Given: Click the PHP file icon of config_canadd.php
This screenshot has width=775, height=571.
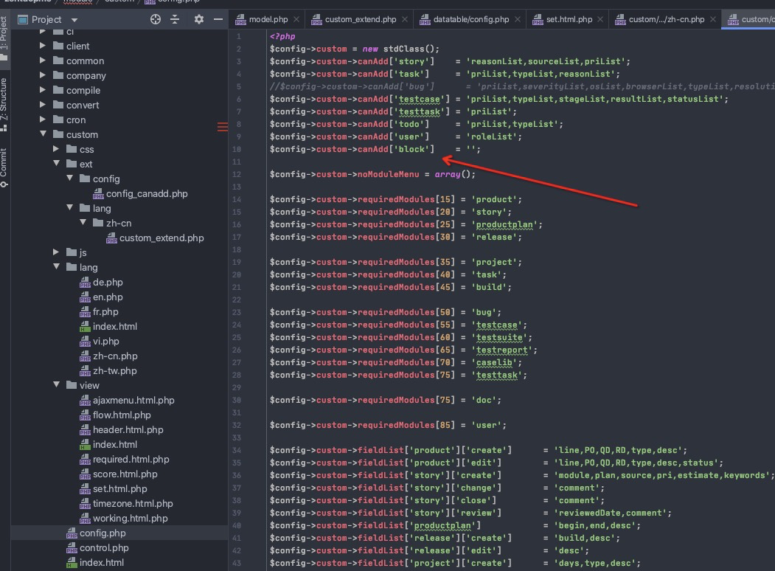Looking at the screenshot, I should [98, 194].
